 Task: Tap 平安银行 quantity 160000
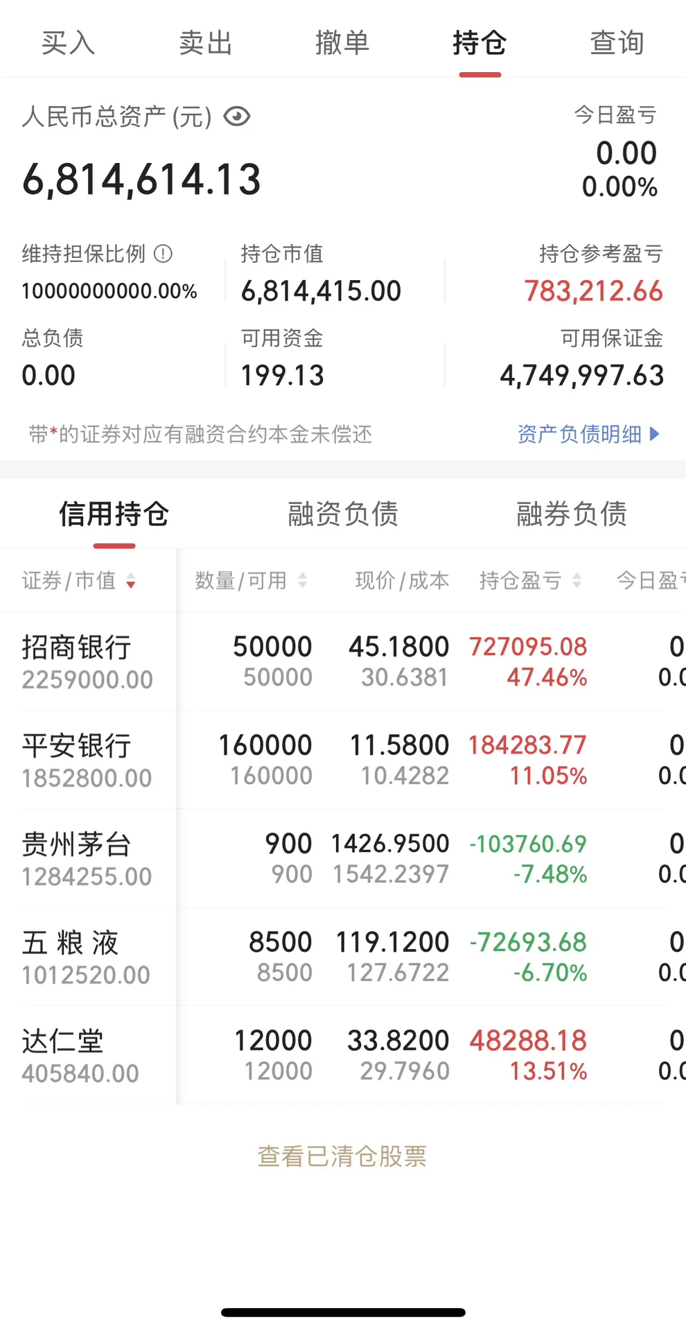pyautogui.click(x=265, y=745)
